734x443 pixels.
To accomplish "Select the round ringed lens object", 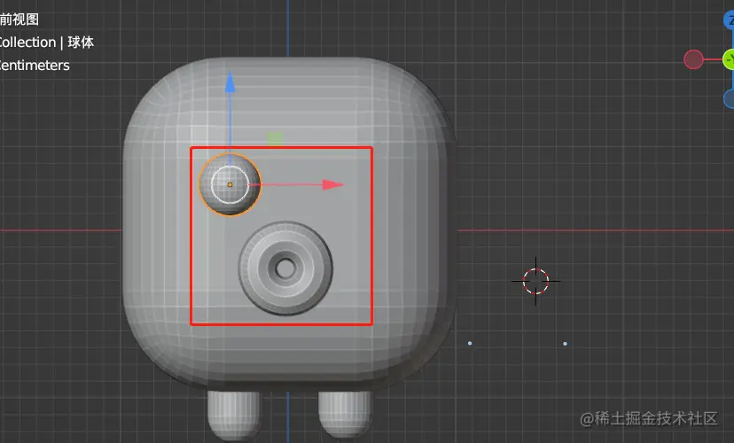I will click(x=285, y=268).
